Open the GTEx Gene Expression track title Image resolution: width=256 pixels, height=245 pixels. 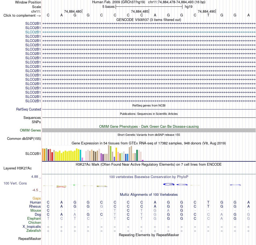pos(149,143)
